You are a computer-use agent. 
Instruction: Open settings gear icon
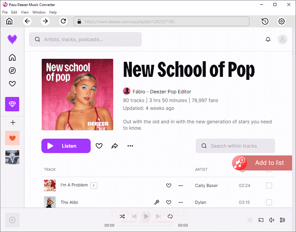tap(282, 21)
